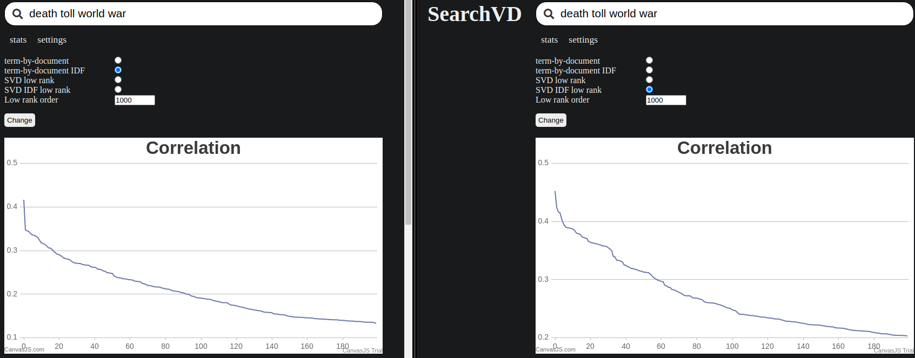The width and height of the screenshot is (915, 358).
Task: Click the SearchVD logo title
Action: click(x=475, y=14)
